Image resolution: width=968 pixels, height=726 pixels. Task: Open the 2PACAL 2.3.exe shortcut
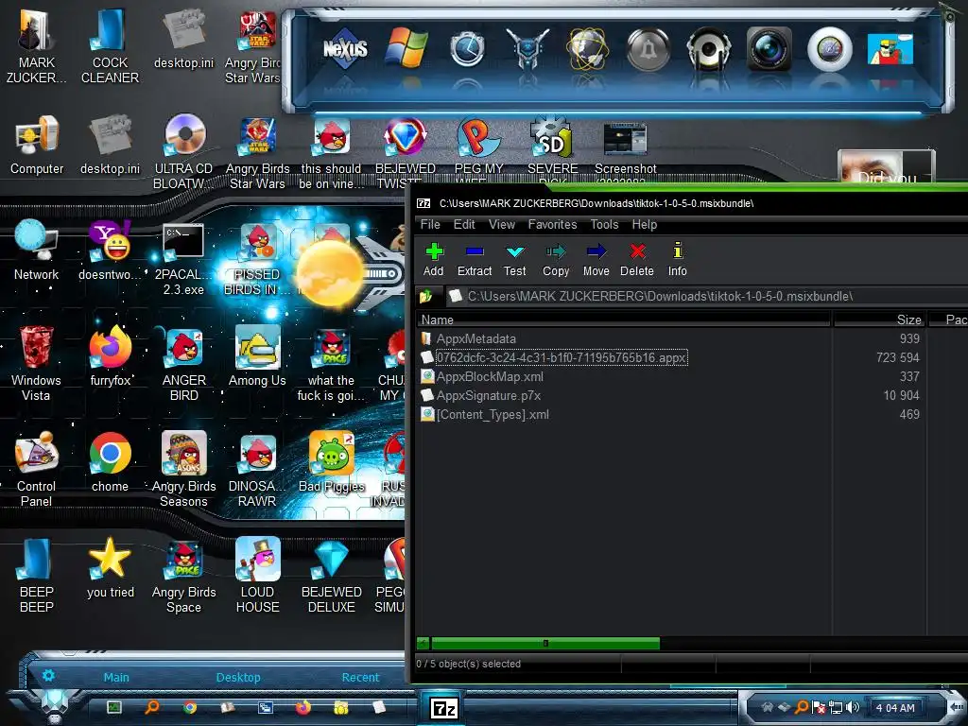183,259
